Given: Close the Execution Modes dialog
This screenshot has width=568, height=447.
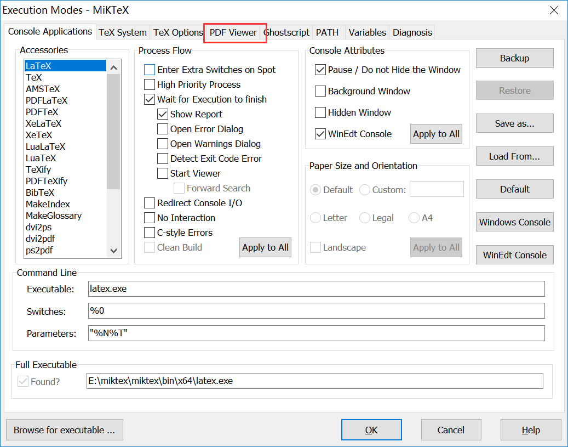Looking at the screenshot, I should click(x=554, y=10).
